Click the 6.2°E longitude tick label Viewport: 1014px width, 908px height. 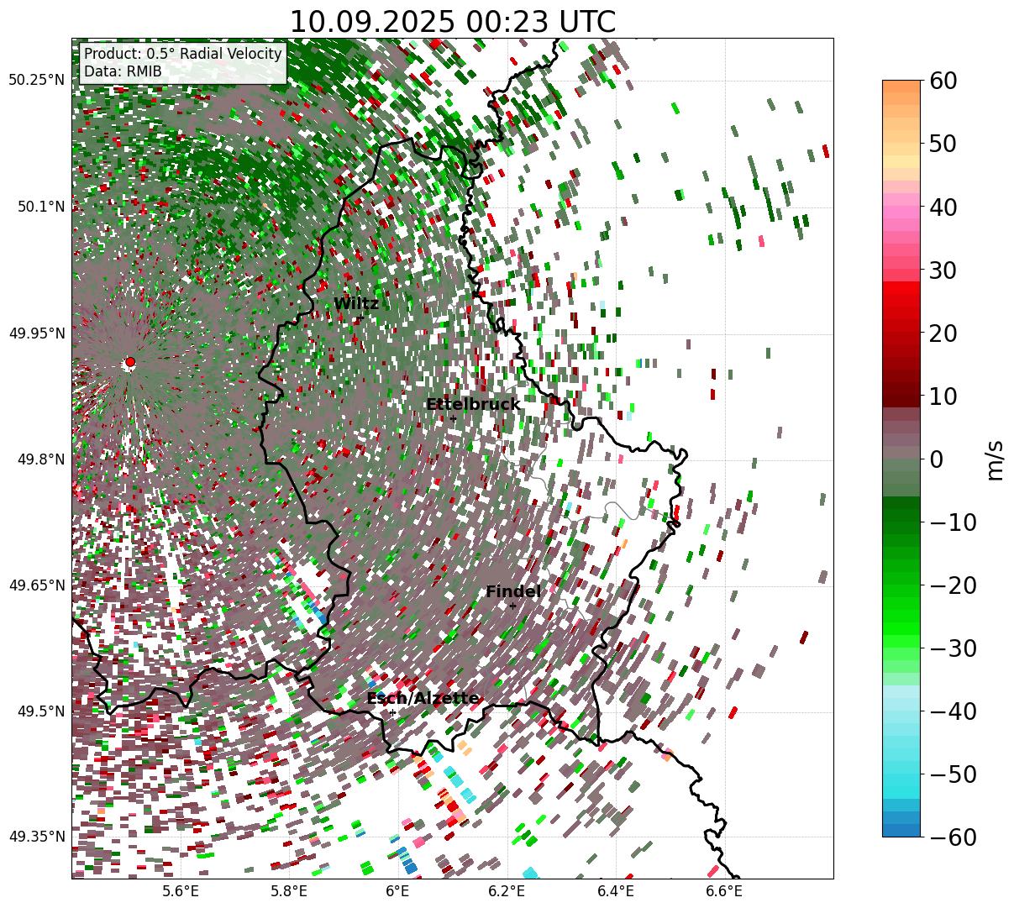pos(507,891)
